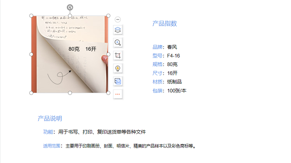The height and width of the screenshot is (163, 291).
Task: Click the image-to-document convert icon
Action: click(118, 81)
